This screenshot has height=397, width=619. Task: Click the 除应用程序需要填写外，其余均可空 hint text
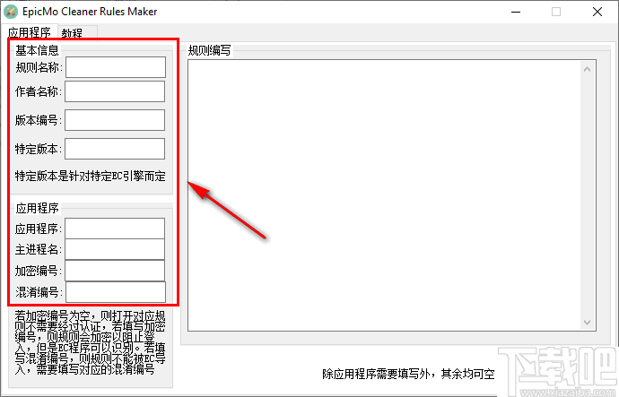(x=408, y=374)
